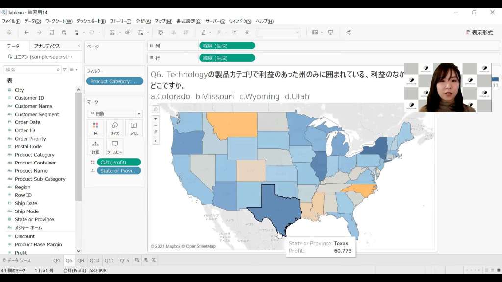This screenshot has width=502, height=282.
Task: Collapse the data side pane arrow
Action: [79, 46]
